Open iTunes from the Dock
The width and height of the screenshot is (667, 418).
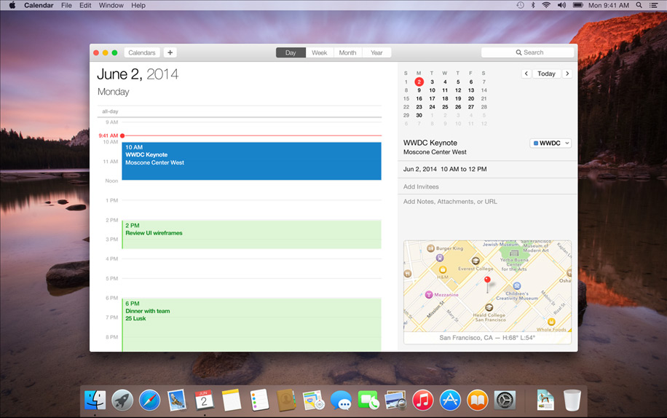click(x=423, y=401)
